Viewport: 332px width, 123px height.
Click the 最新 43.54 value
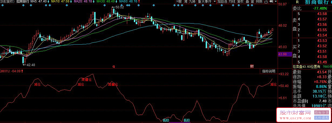click(322, 72)
